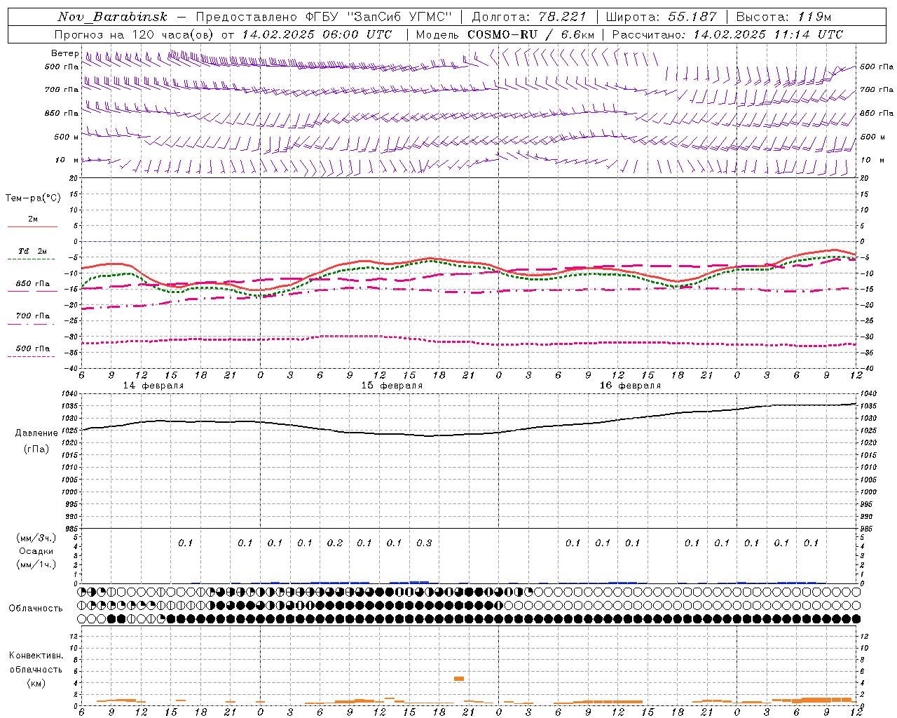Click the "Ветер" wind panel label
Image resolution: width=897 pixels, height=718 pixels.
coord(64,53)
